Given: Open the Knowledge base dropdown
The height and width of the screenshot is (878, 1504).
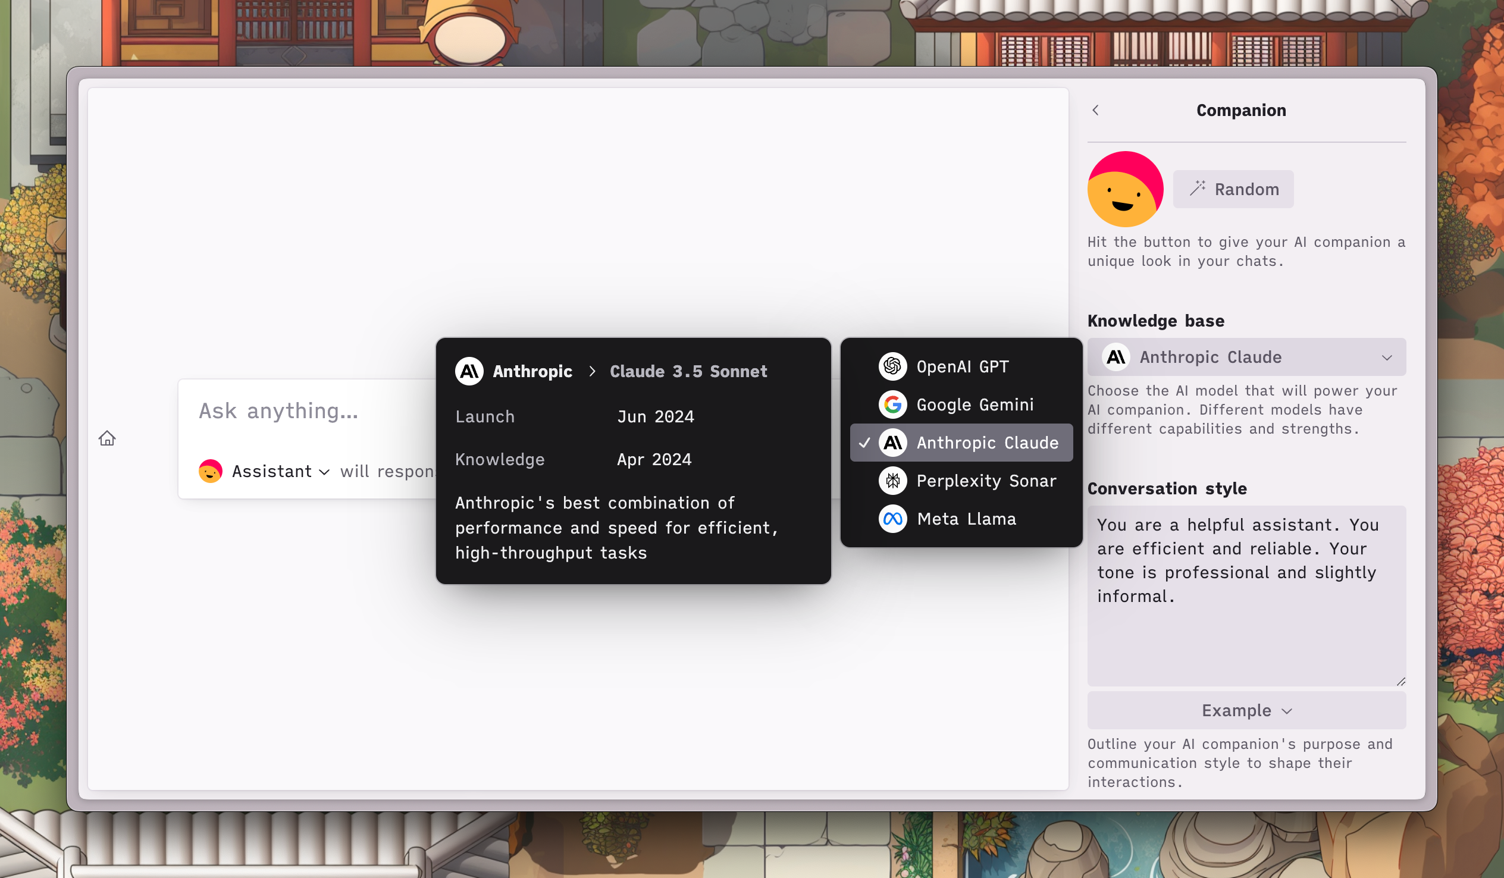Looking at the screenshot, I should (1246, 357).
